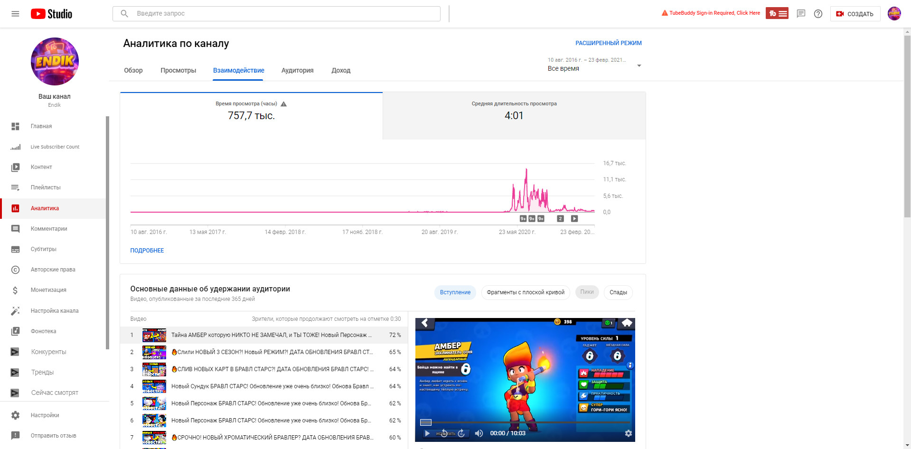Select the Пики chip

tap(587, 292)
